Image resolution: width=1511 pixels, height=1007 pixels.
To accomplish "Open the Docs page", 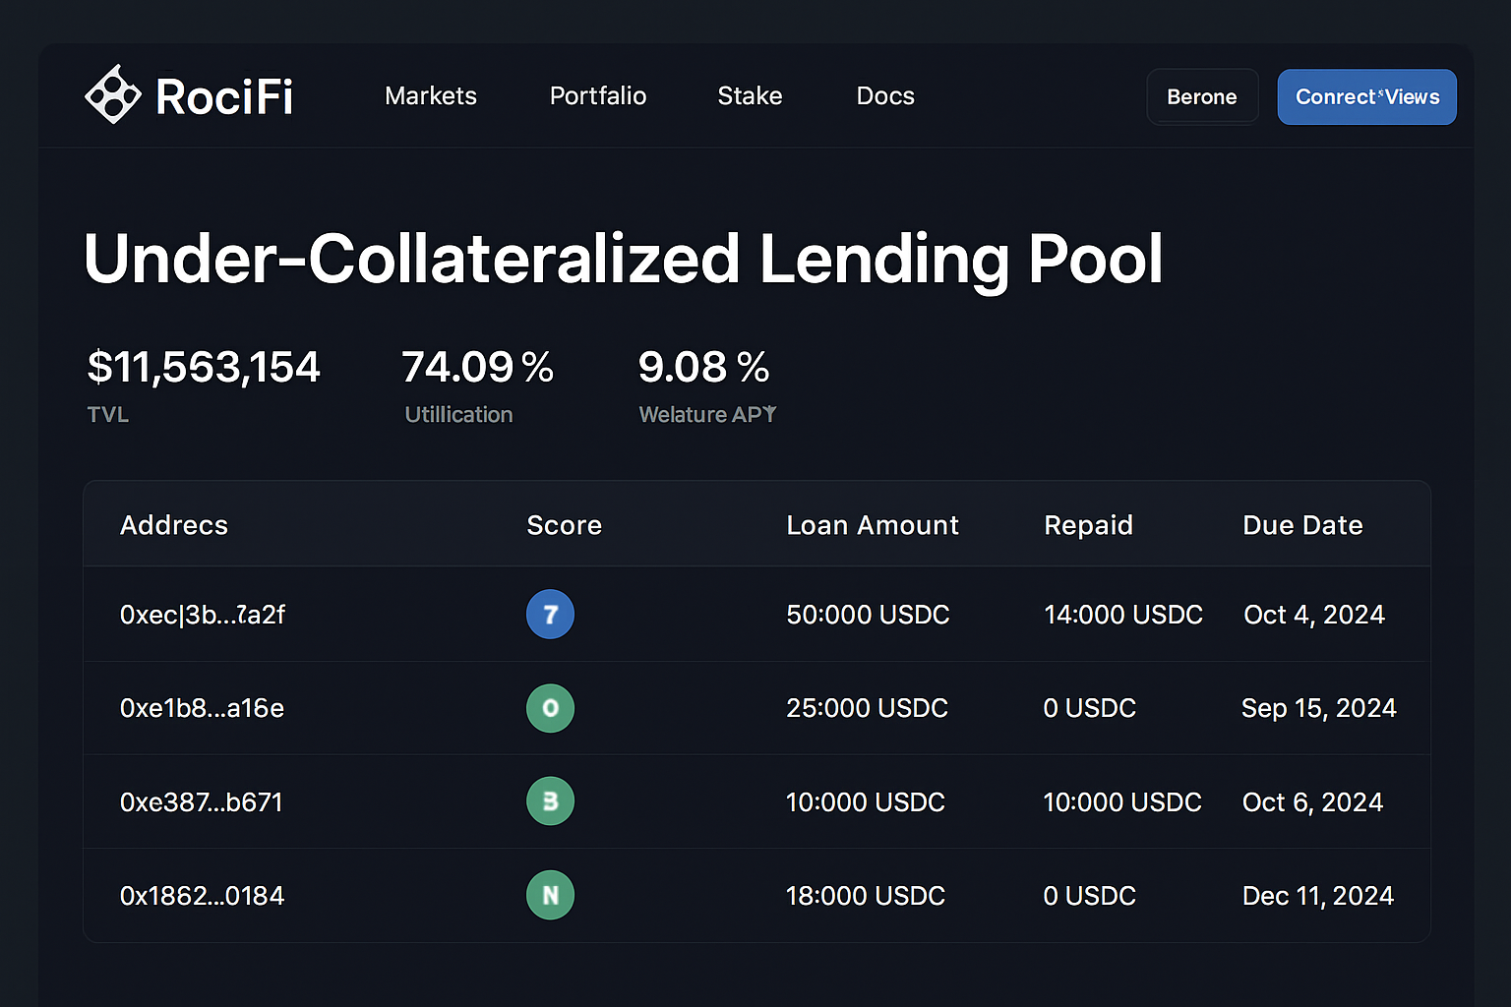I will (x=884, y=95).
